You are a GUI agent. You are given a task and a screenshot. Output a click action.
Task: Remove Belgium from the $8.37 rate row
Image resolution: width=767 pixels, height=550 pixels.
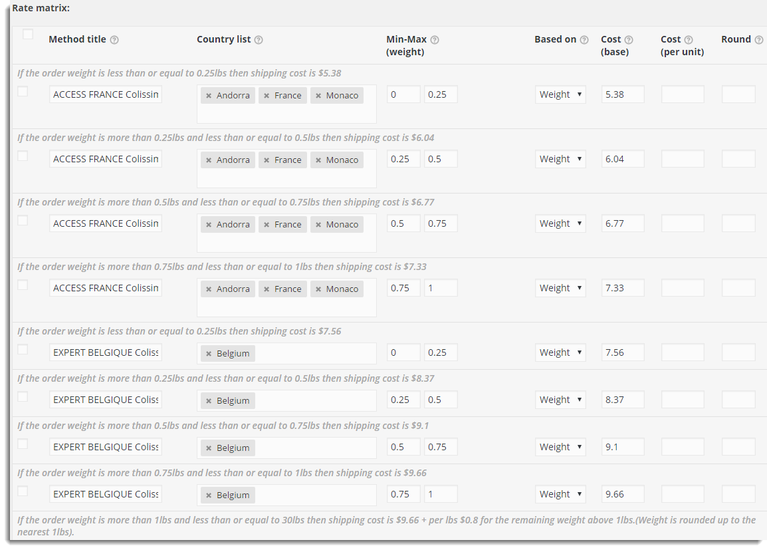coord(209,401)
